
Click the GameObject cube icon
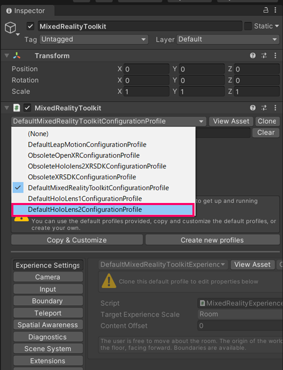[11, 28]
